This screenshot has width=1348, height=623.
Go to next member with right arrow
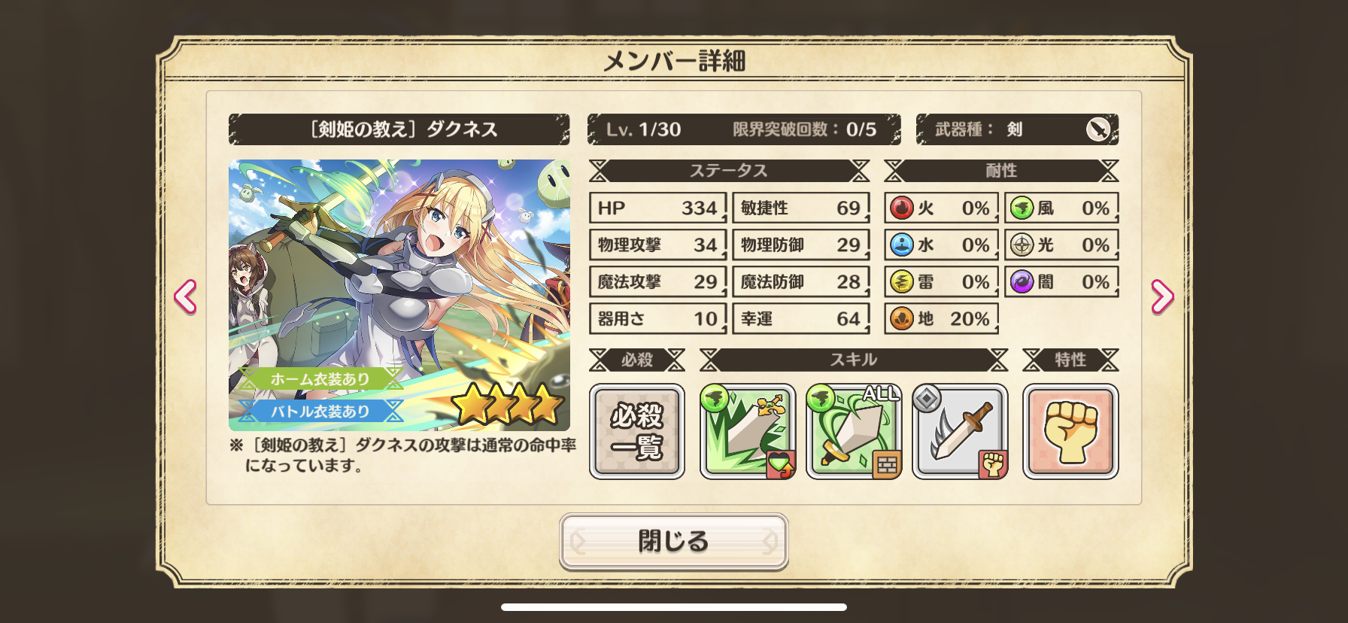(x=1162, y=297)
